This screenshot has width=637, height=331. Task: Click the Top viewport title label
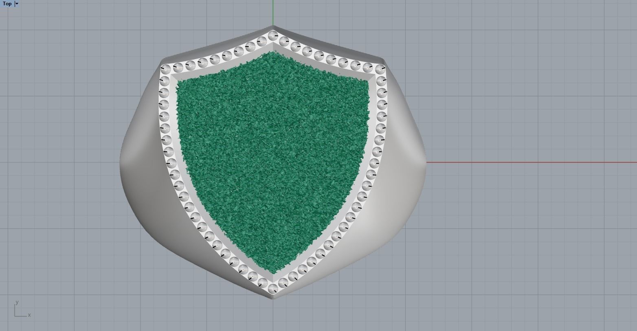7,4
